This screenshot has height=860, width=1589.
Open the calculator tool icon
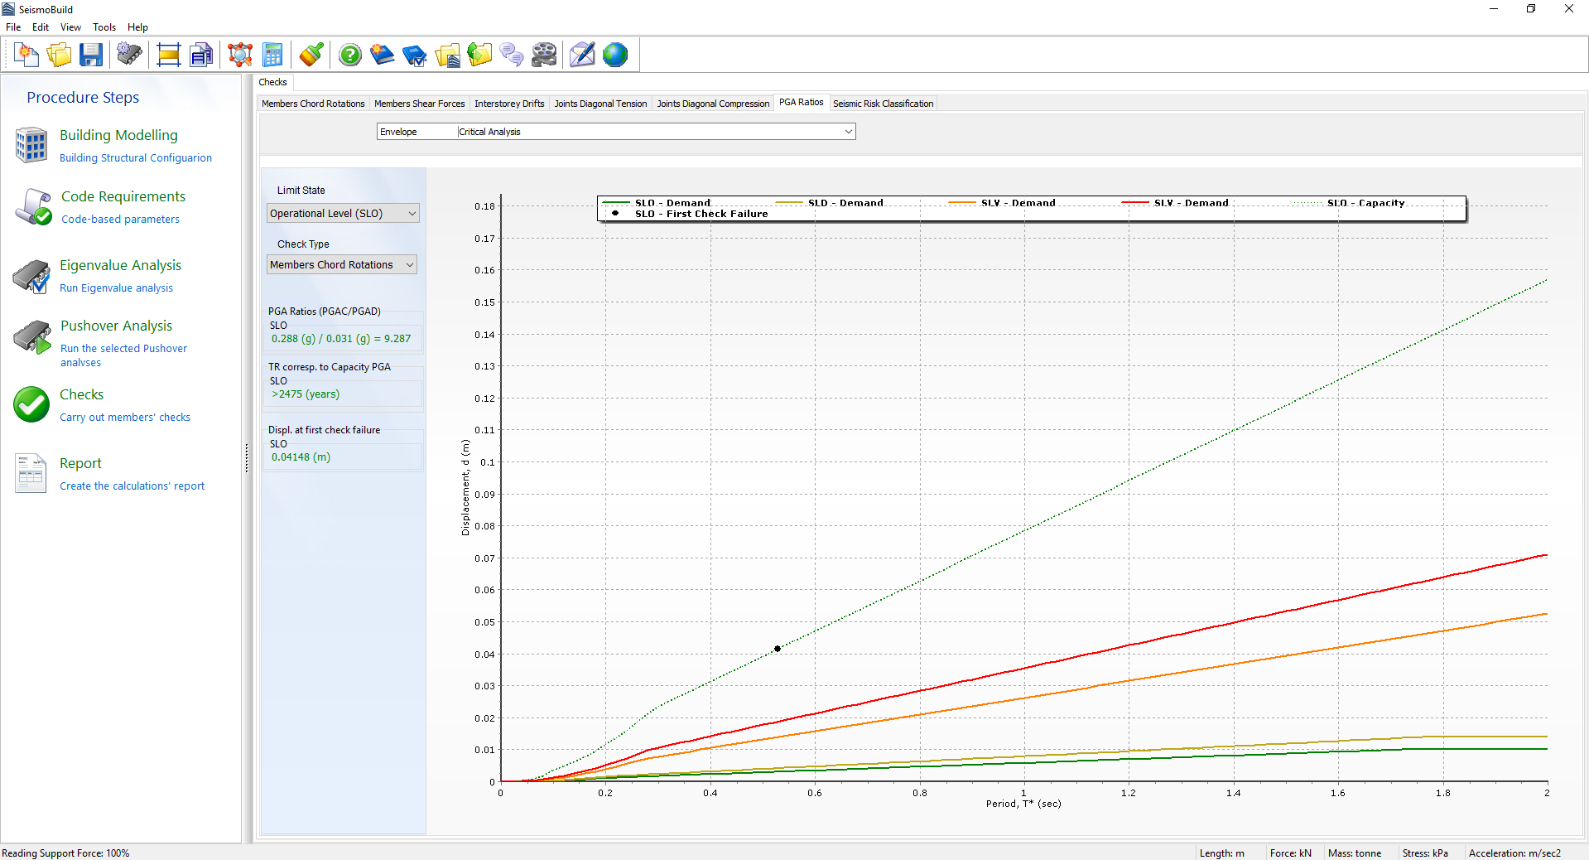pyautogui.click(x=272, y=56)
